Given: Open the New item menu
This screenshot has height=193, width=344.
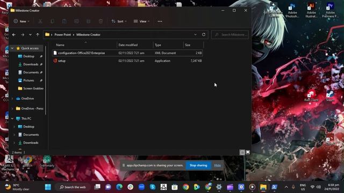Looking at the screenshot, I should pos(21,21).
